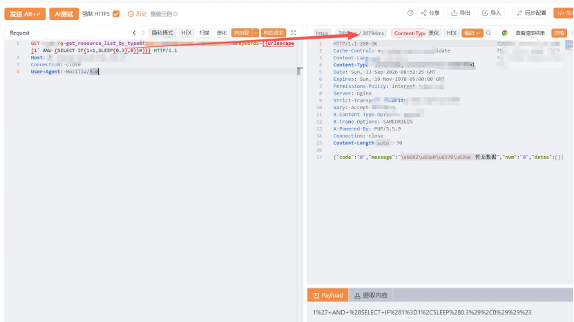Go to previous request with left chevron
The width and height of the screenshot is (574, 322).
(x=135, y=33)
